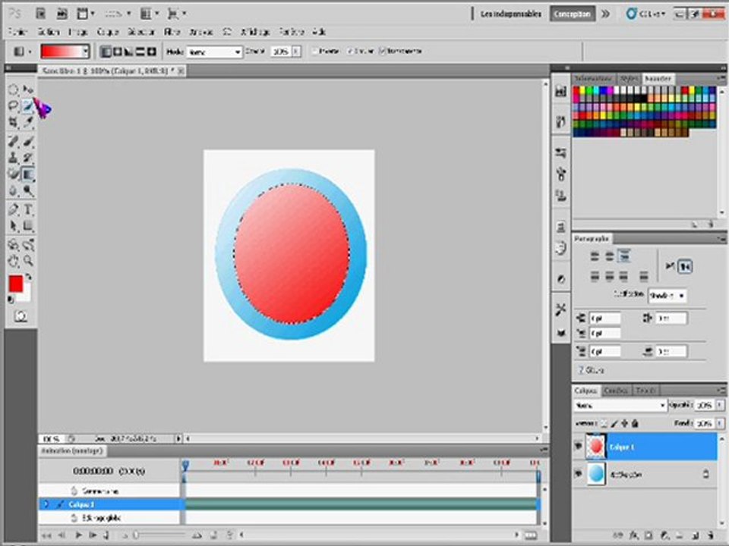The width and height of the screenshot is (729, 546).
Task: Show more workspaces with double chevron
Action: (x=605, y=14)
